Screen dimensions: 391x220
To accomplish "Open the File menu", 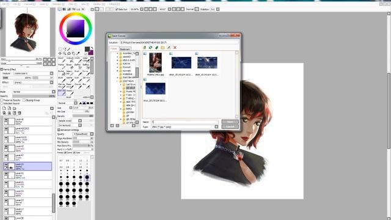I will [x=5, y=4].
